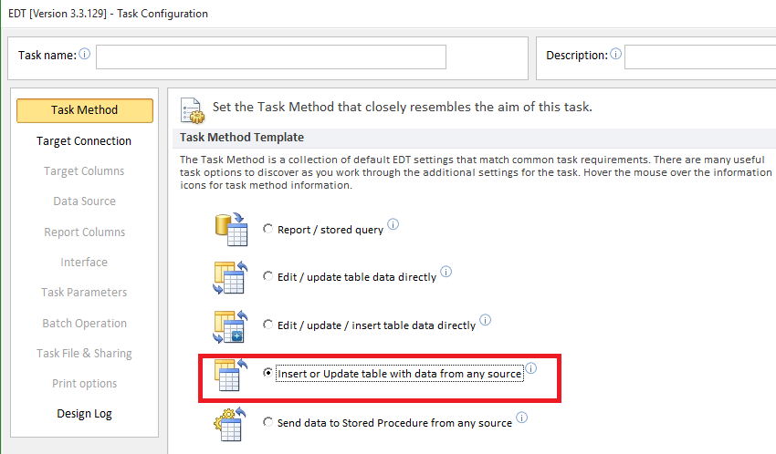Click info icon next to Task name
Screen dimensions: 776x454
click(85, 54)
